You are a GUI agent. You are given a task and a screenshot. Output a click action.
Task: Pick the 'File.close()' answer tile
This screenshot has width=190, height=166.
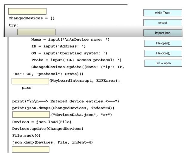(x=163, y=53)
